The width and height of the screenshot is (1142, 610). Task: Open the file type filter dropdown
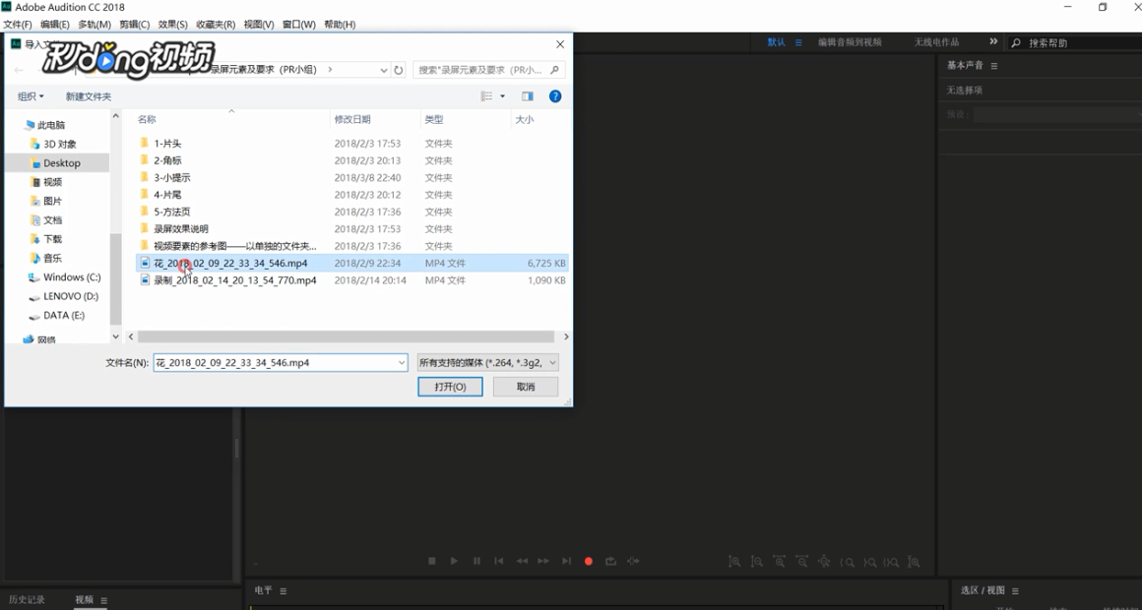(x=552, y=362)
